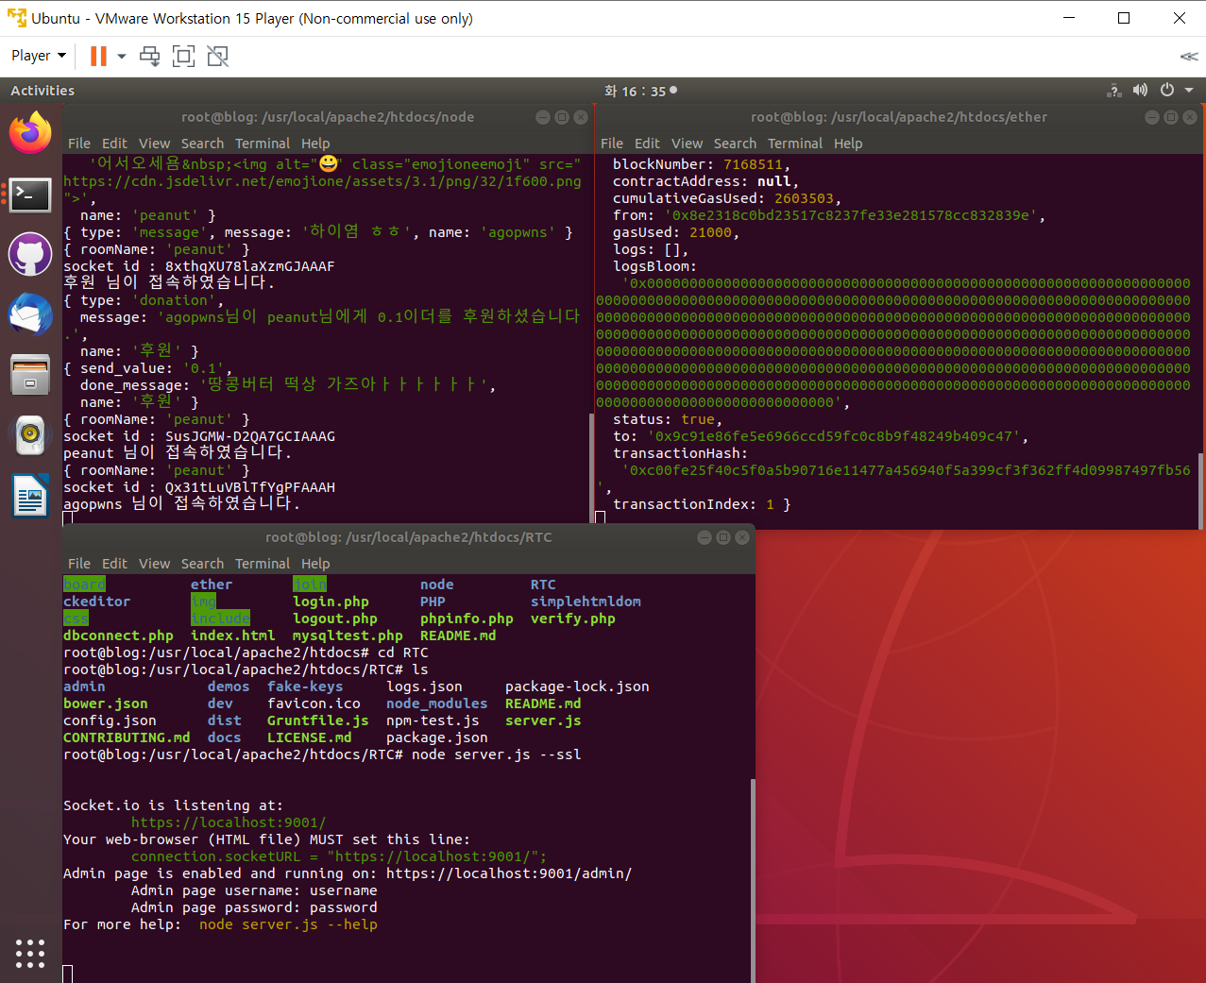Open Search menu in the node terminal

click(202, 144)
